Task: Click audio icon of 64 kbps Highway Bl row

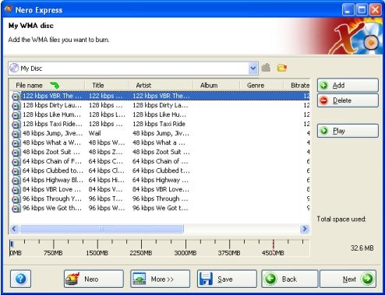Action: pyautogui.click(x=16, y=181)
